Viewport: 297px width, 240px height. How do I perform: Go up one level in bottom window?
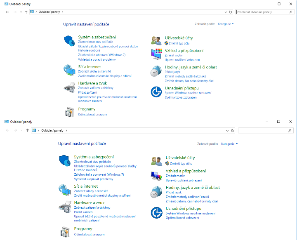(x=28, y=130)
